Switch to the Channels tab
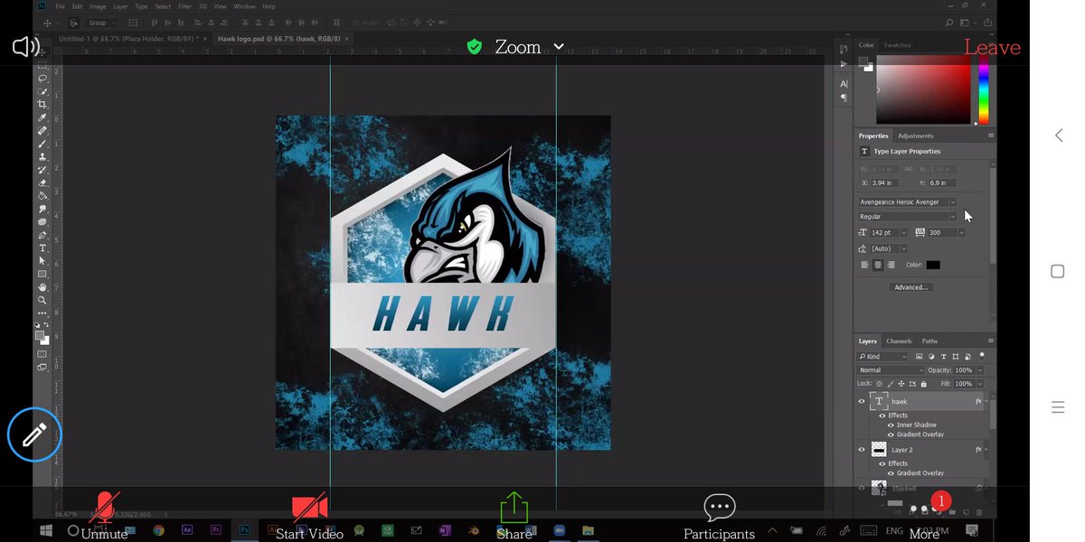1085x542 pixels. click(899, 341)
